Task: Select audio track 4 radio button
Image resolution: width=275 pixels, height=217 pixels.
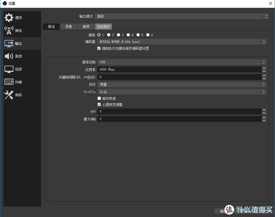Action: (x=128, y=35)
